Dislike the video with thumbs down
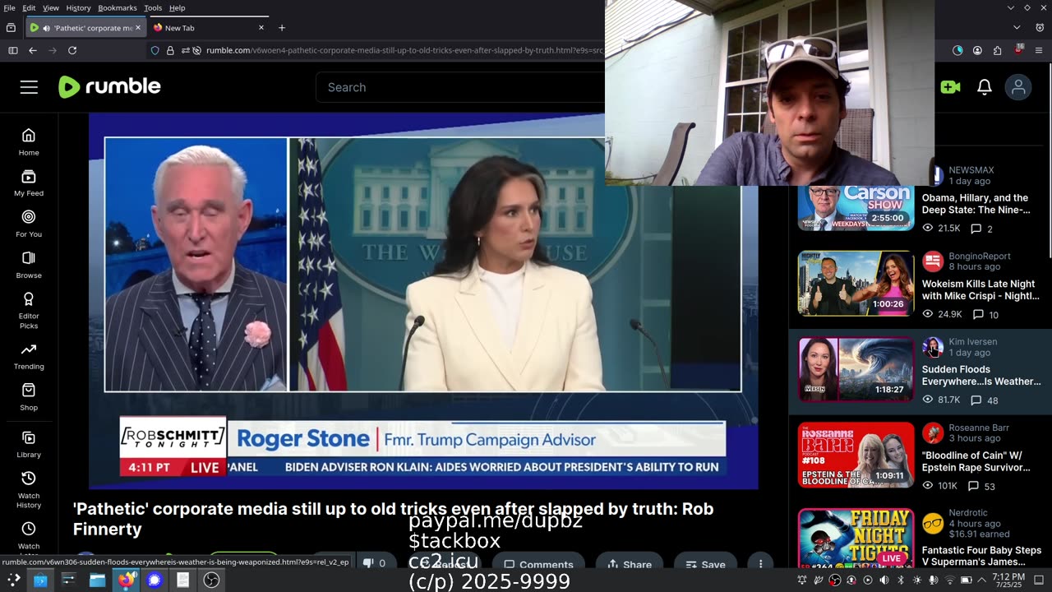The height and width of the screenshot is (592, 1052). point(374,563)
